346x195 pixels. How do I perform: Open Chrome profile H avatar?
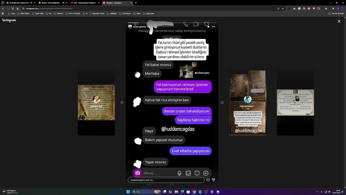[x=338, y=8]
